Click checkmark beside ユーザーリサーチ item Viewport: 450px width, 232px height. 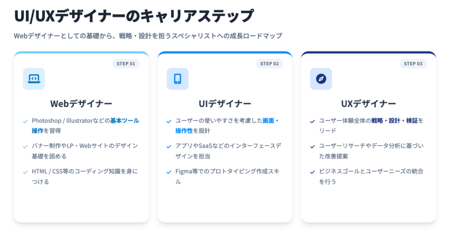pyautogui.click(x=312, y=146)
